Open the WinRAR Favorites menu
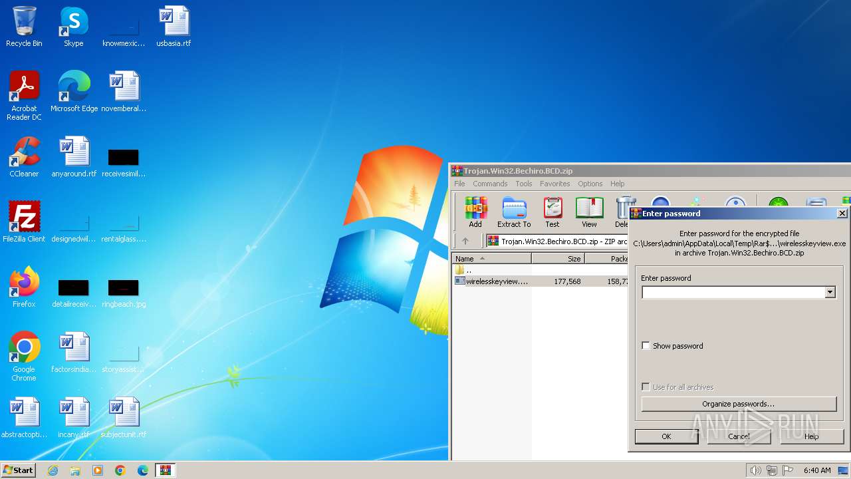 click(x=554, y=184)
